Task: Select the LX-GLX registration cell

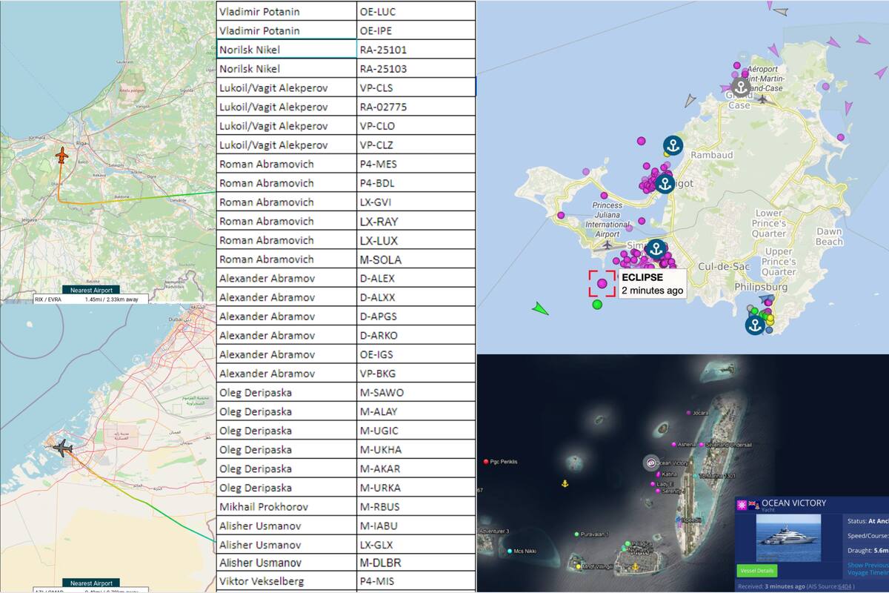Action: click(416, 545)
